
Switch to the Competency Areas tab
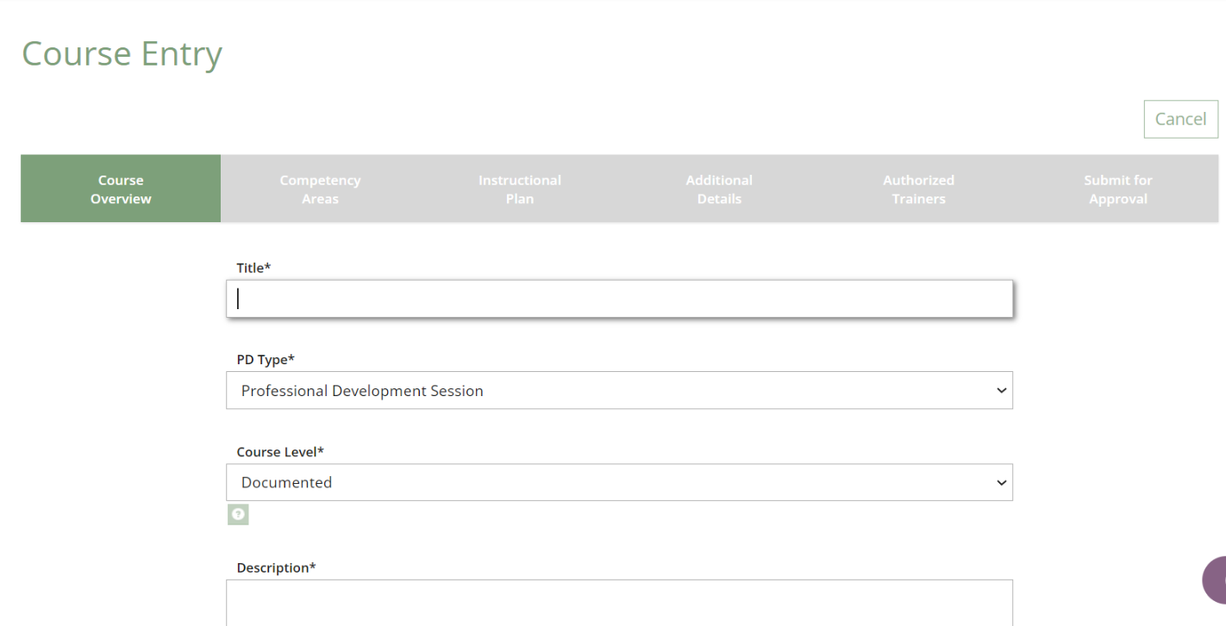click(x=320, y=189)
